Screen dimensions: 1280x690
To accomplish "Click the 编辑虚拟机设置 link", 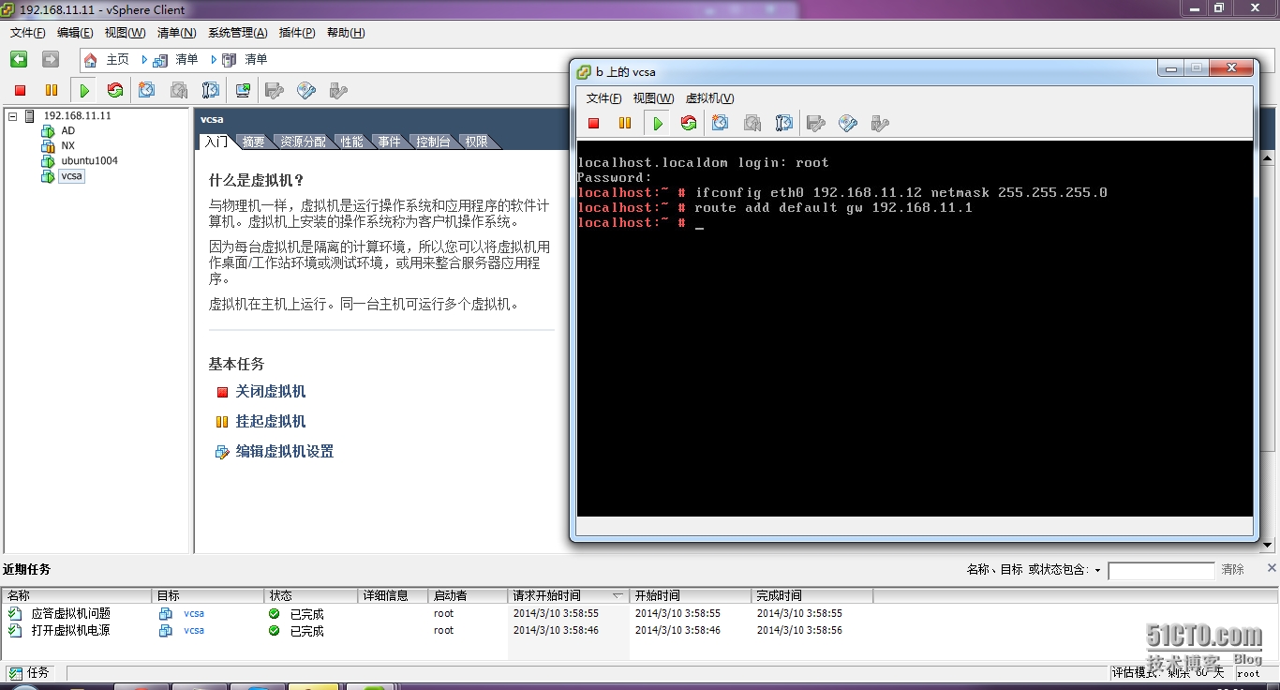I will pyautogui.click(x=285, y=452).
